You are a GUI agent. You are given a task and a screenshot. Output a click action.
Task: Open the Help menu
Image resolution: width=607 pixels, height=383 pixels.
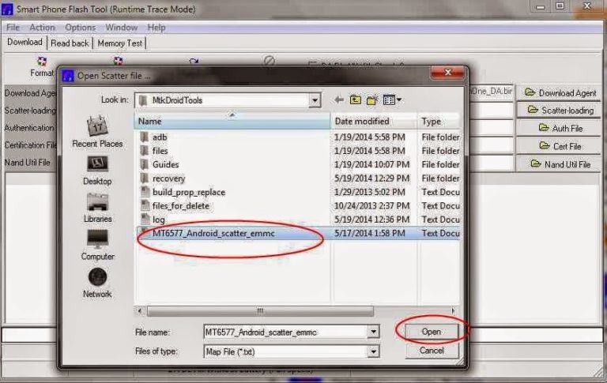[x=156, y=28]
